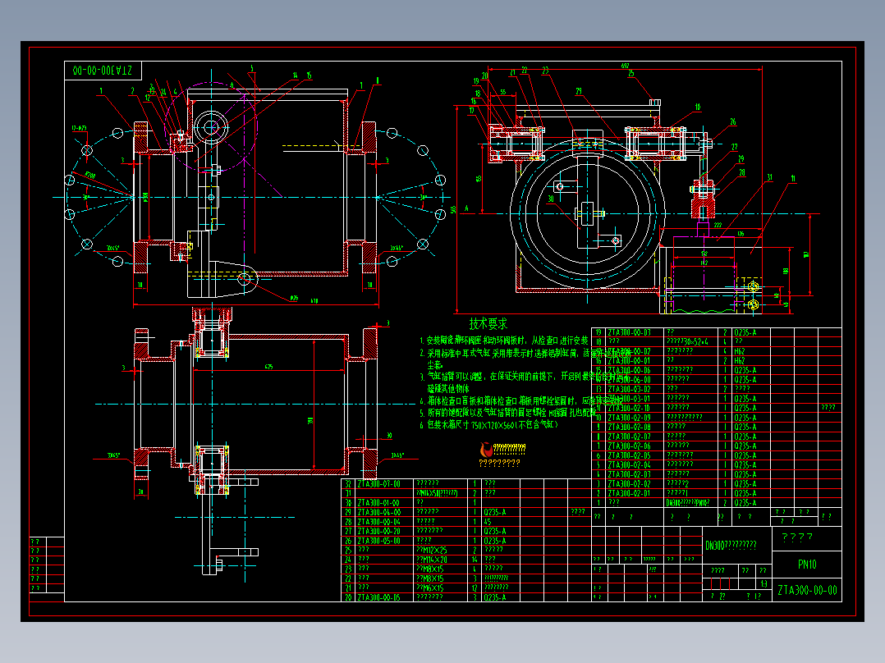Click the orange flame watermark logo
The width and height of the screenshot is (885, 663).
pos(486,450)
